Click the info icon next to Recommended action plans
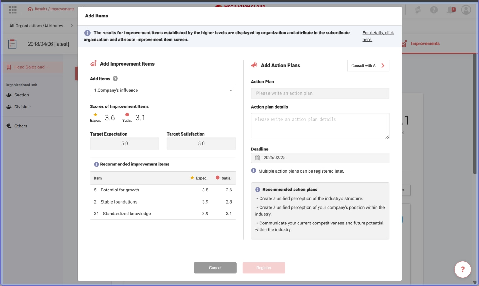Image resolution: width=479 pixels, height=286 pixels. pos(258,190)
